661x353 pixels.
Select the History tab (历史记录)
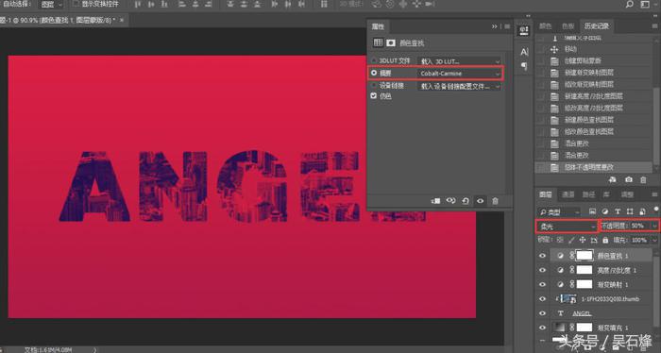coord(597,26)
